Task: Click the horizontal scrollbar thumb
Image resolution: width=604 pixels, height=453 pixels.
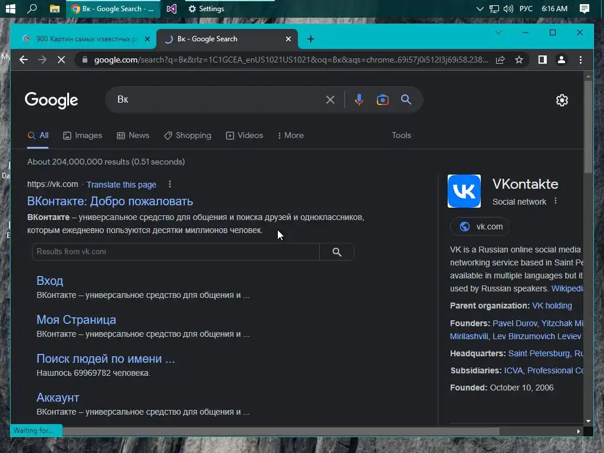Action: [x=281, y=431]
